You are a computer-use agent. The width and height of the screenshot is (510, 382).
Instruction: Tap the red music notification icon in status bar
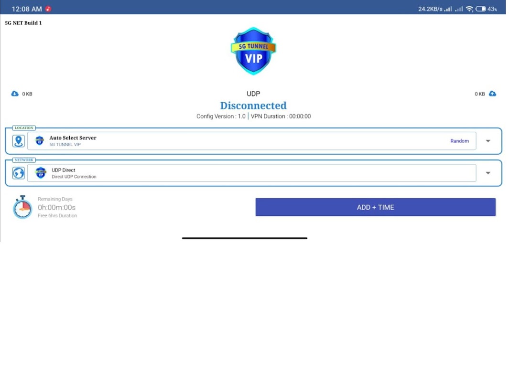pos(48,9)
